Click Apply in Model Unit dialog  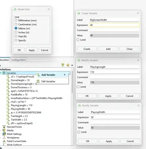32,50
